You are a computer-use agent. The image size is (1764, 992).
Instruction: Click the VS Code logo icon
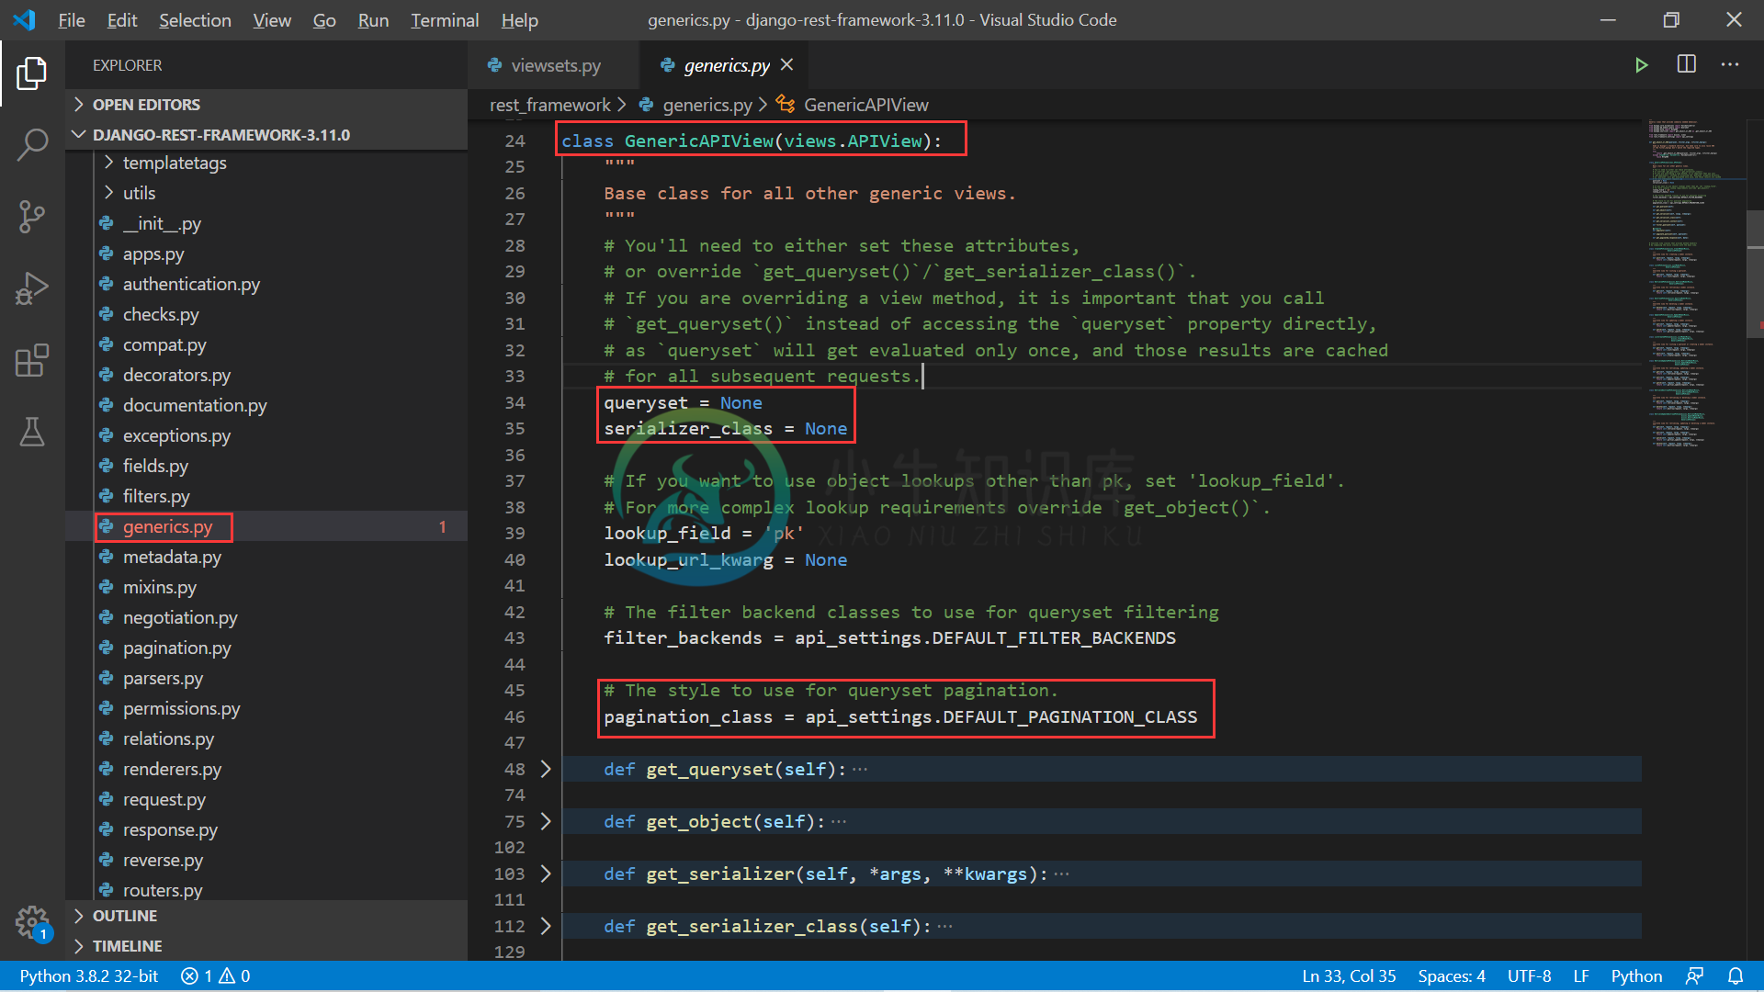click(x=25, y=19)
